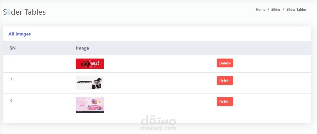
Task: Click the Arabic mostaql logo watermark
Action: point(158,120)
